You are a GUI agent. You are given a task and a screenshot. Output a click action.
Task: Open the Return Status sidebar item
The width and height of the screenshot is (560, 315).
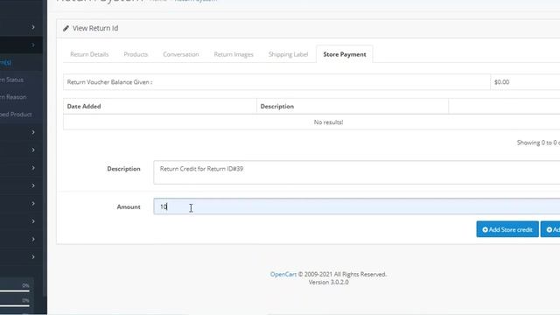click(11, 80)
